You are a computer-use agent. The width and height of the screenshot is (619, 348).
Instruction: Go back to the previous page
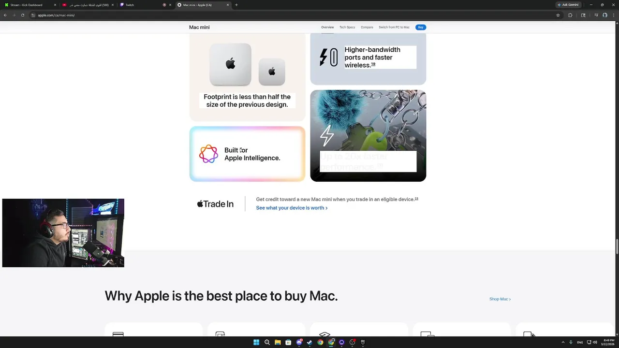click(x=5, y=15)
